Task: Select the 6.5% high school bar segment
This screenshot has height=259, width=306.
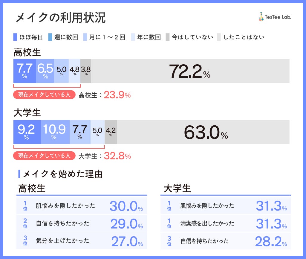Action: (45, 71)
